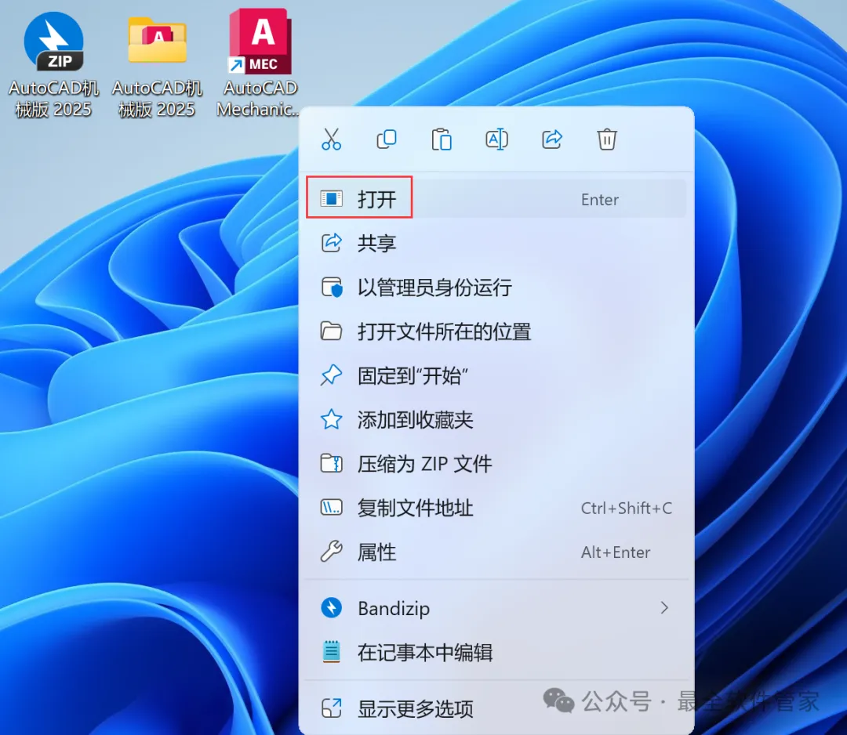This screenshot has height=735, width=847.
Task: Click the Paste clipboard icon
Action: [442, 139]
